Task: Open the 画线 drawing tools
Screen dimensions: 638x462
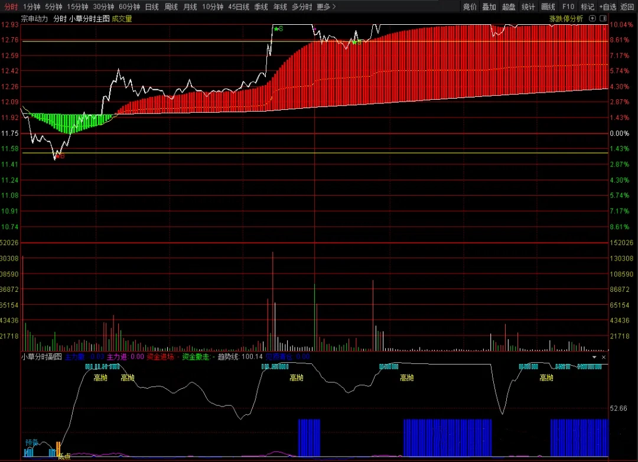Action: coord(548,7)
